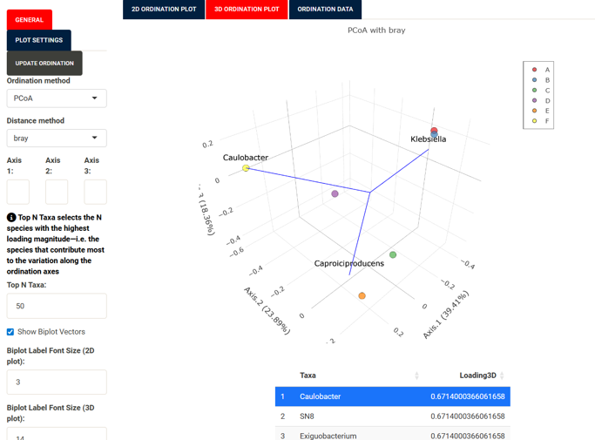Screen dimensions: 595x440
Task: Open the Ordination method dropdown
Action: pyautogui.click(x=57, y=98)
